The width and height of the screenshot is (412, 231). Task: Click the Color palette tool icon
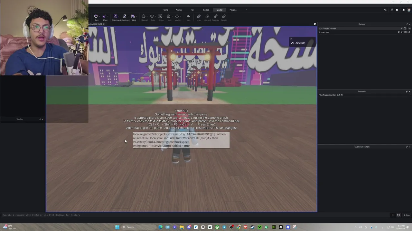click(x=152, y=16)
